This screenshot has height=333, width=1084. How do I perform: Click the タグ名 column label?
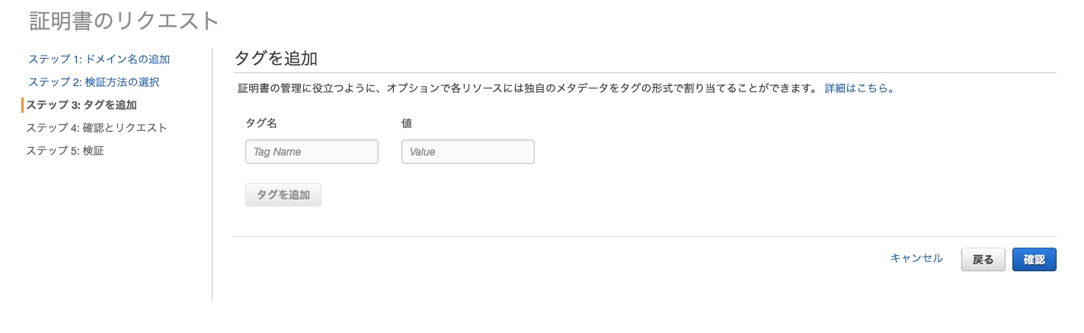click(x=261, y=123)
